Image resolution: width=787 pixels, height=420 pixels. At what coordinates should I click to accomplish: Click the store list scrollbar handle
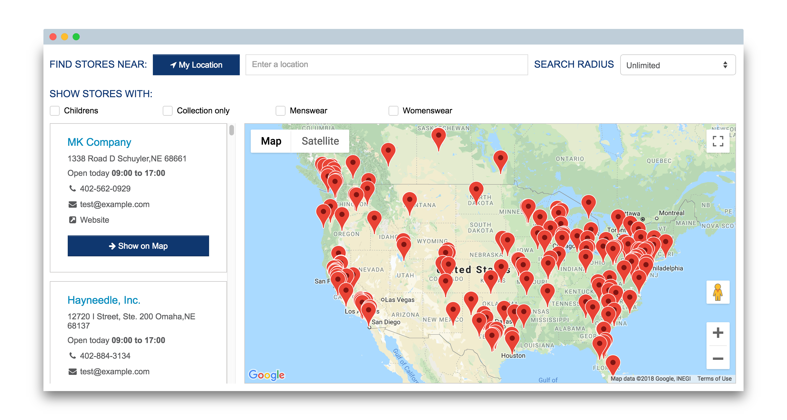pyautogui.click(x=231, y=130)
